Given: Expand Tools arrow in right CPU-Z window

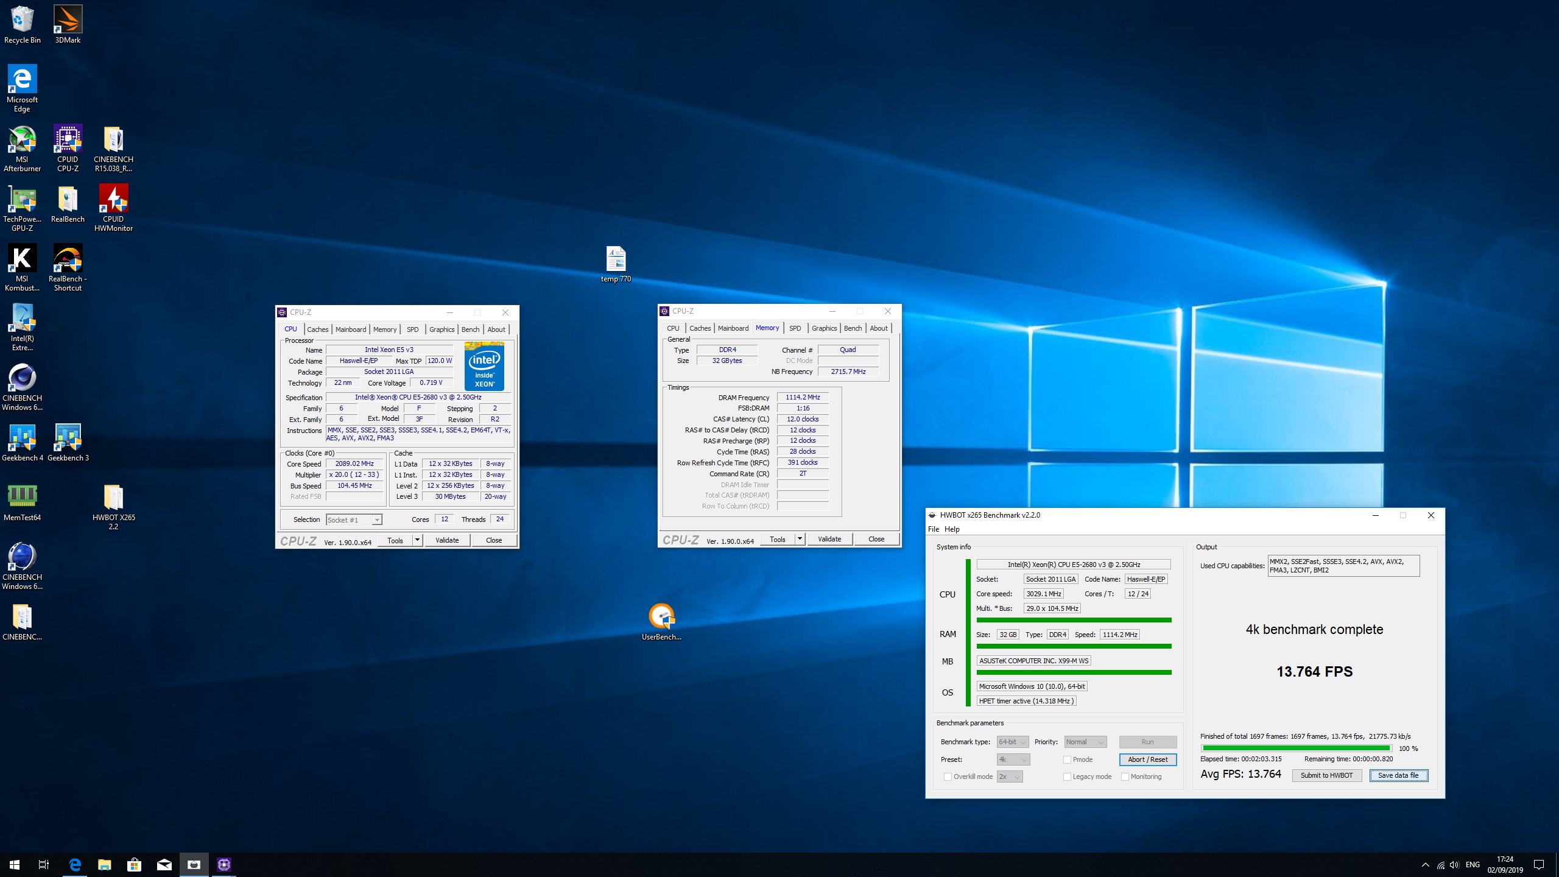Looking at the screenshot, I should pos(800,539).
